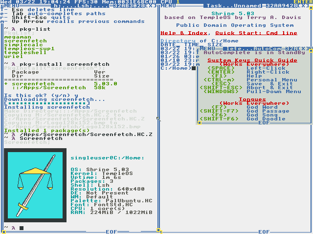Click the <SHIFT-F7> God Passage key entry
Viewport: 313px width, 234px height.
point(245,111)
